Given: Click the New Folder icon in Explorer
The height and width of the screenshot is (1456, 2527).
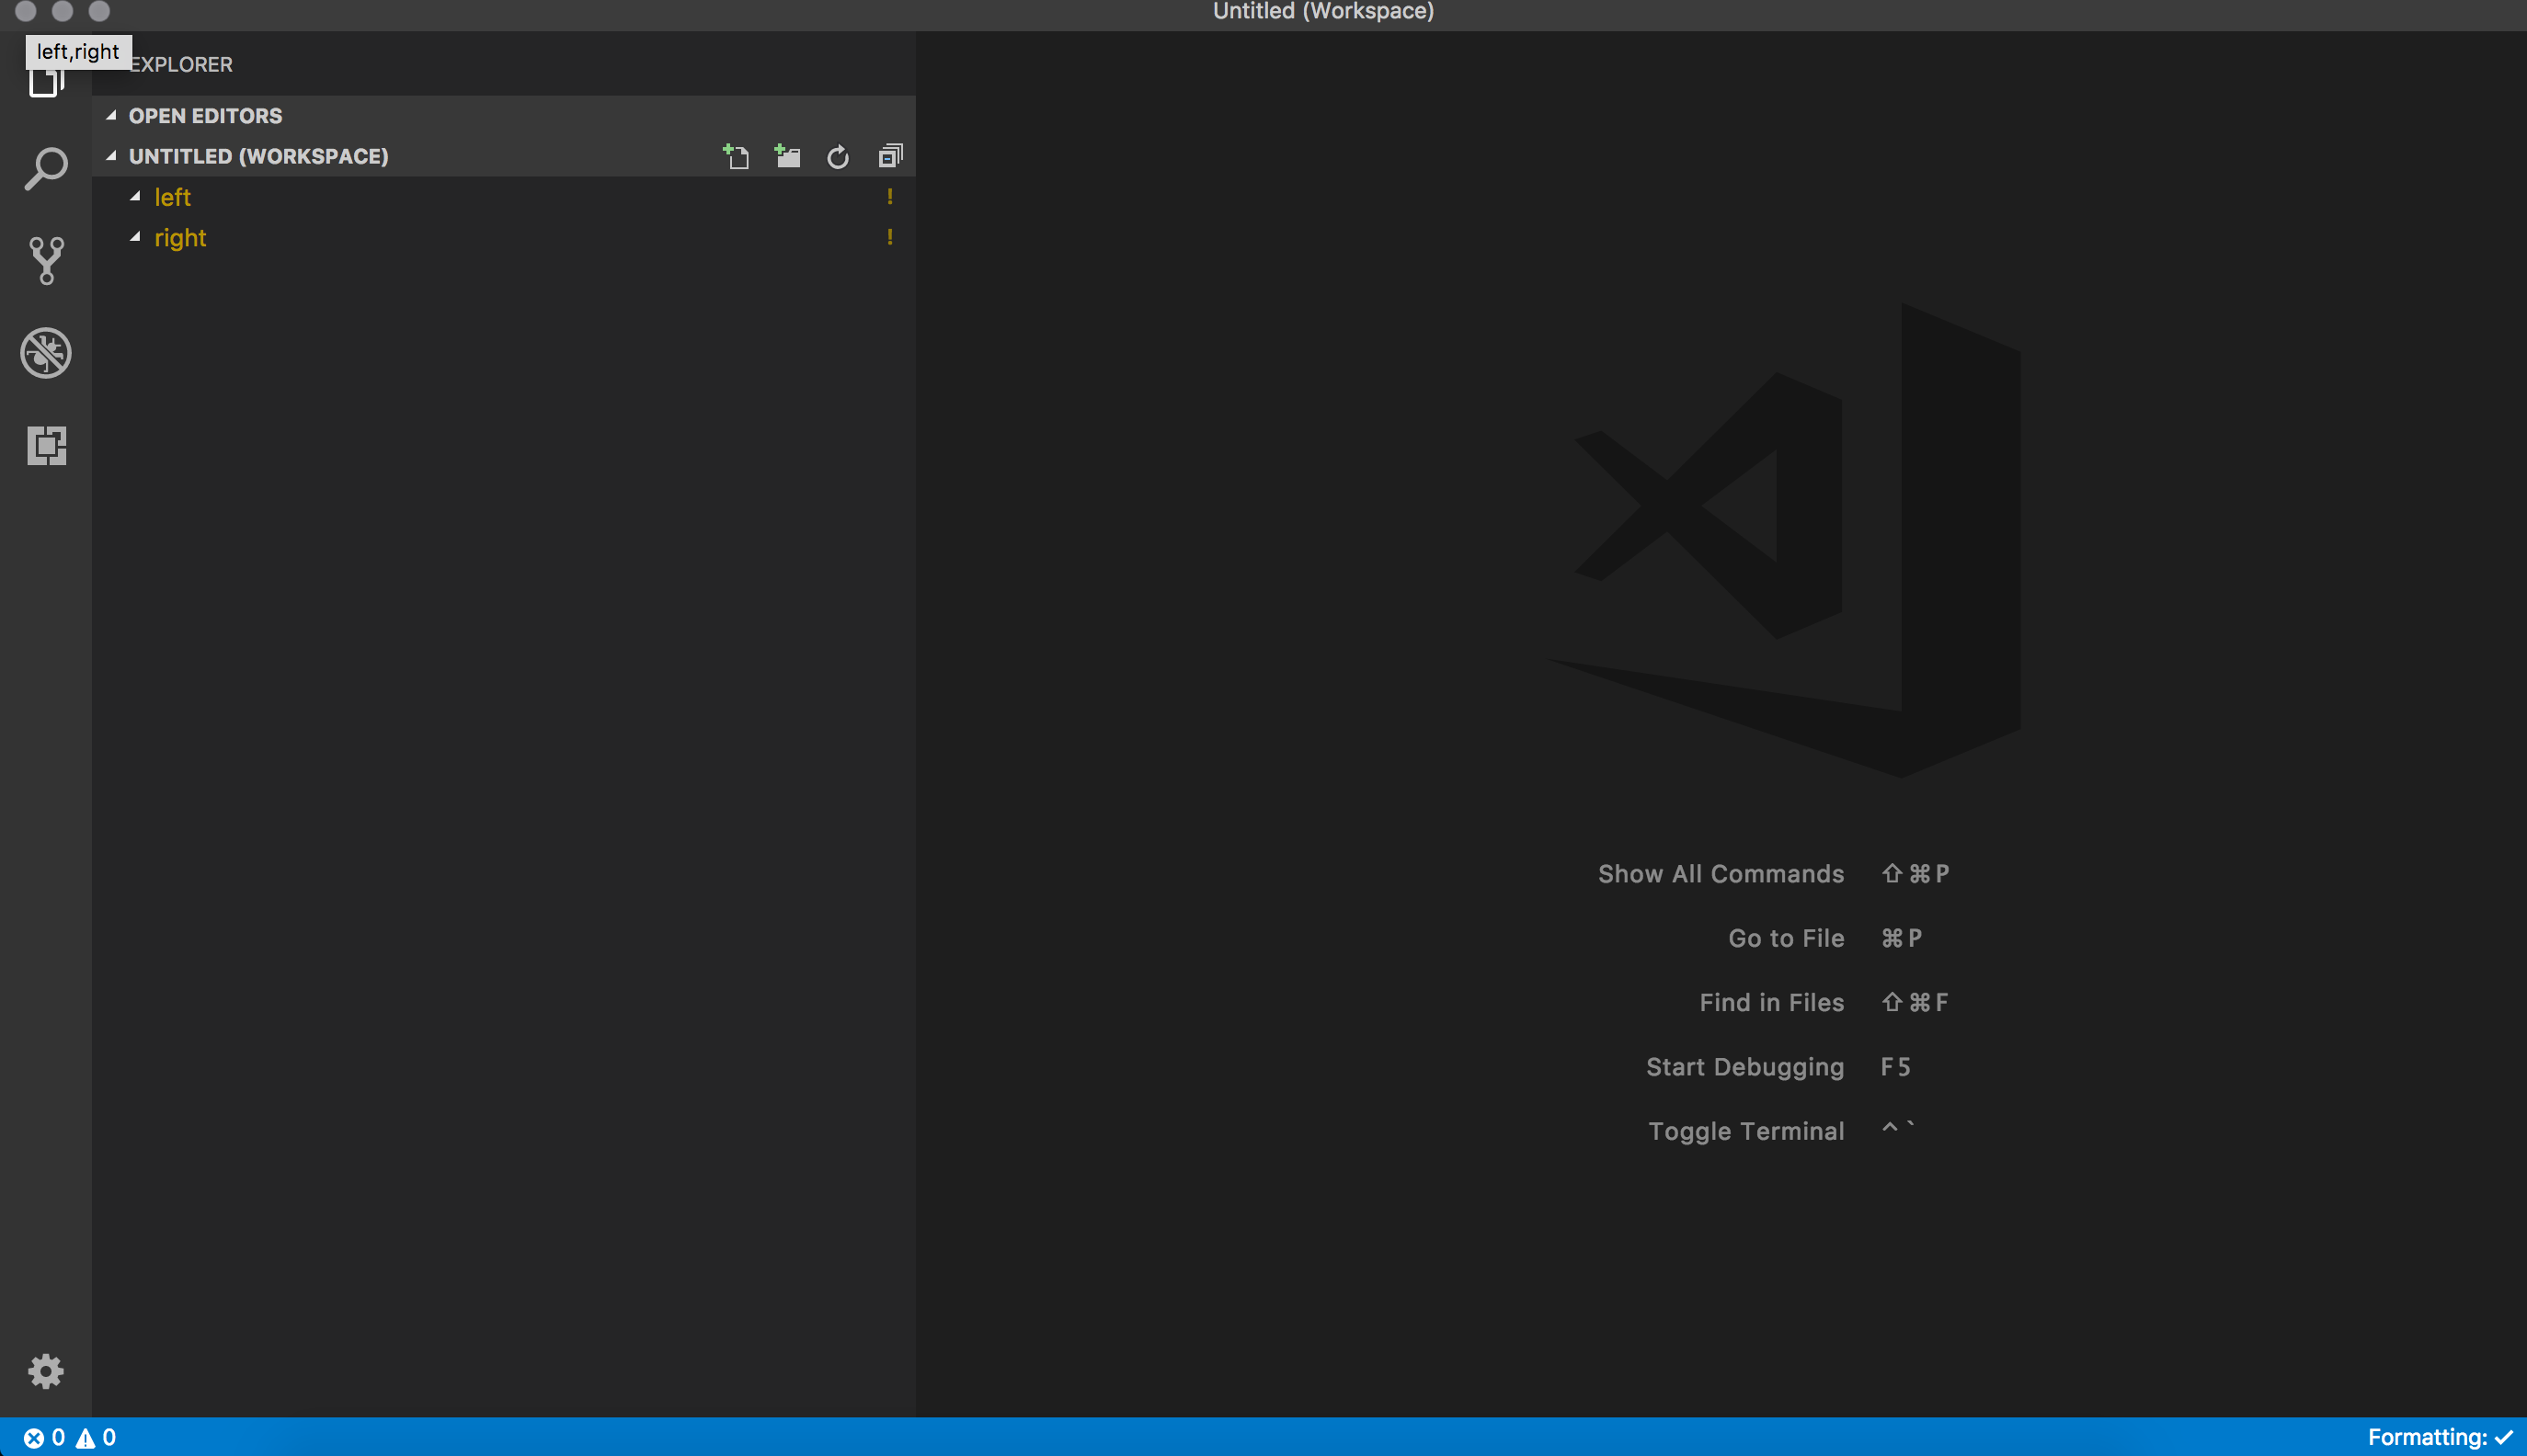Looking at the screenshot, I should coord(787,156).
